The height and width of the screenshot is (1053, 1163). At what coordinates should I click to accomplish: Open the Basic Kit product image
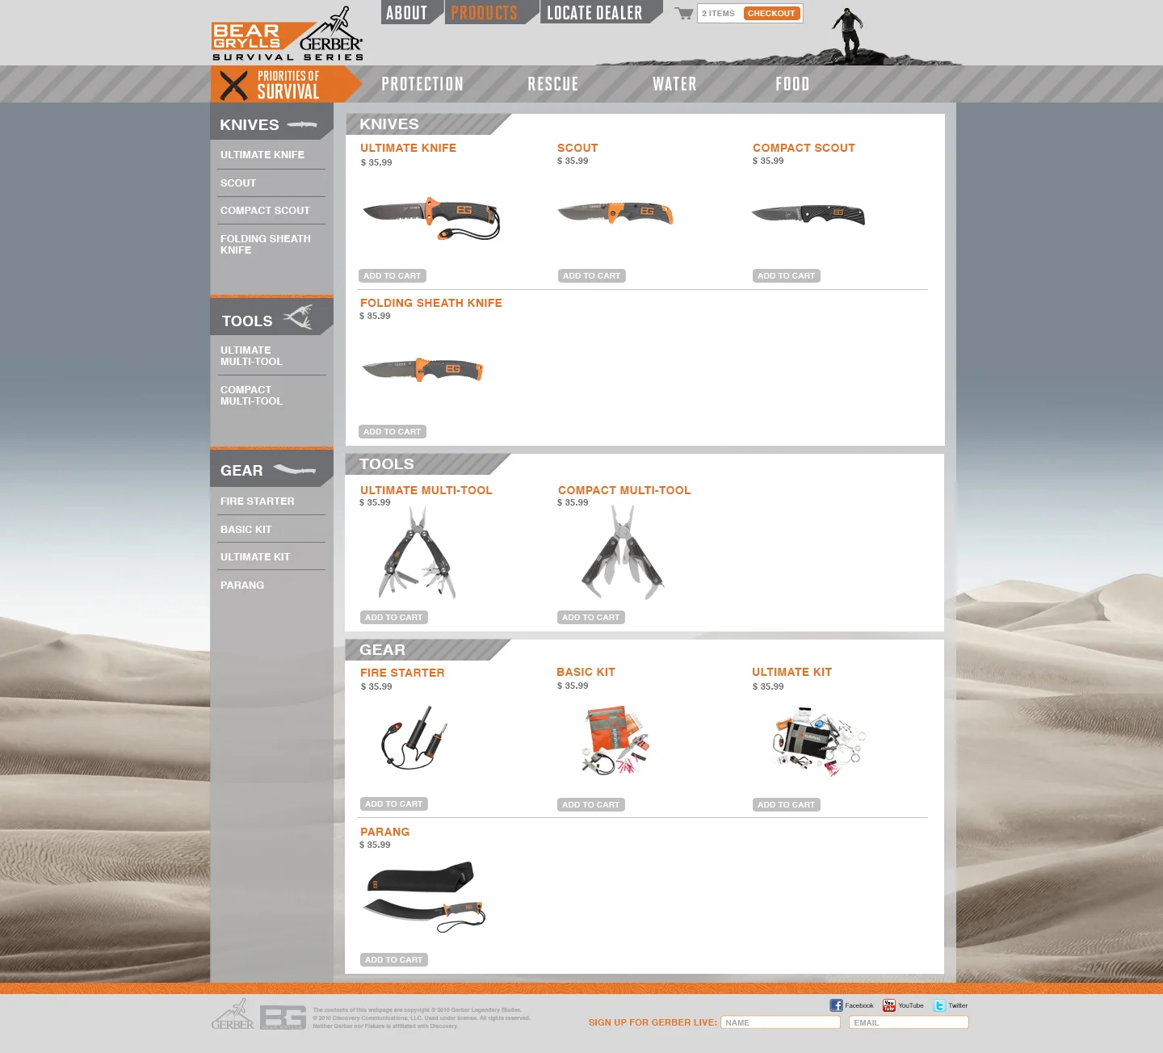pyautogui.click(x=615, y=740)
